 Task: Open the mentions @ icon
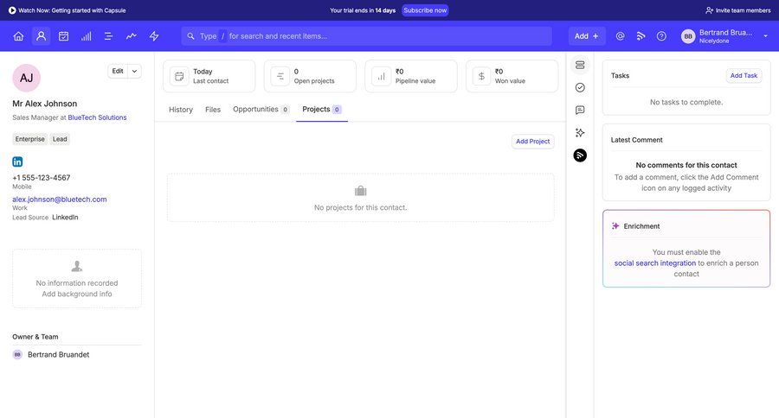pyautogui.click(x=620, y=36)
